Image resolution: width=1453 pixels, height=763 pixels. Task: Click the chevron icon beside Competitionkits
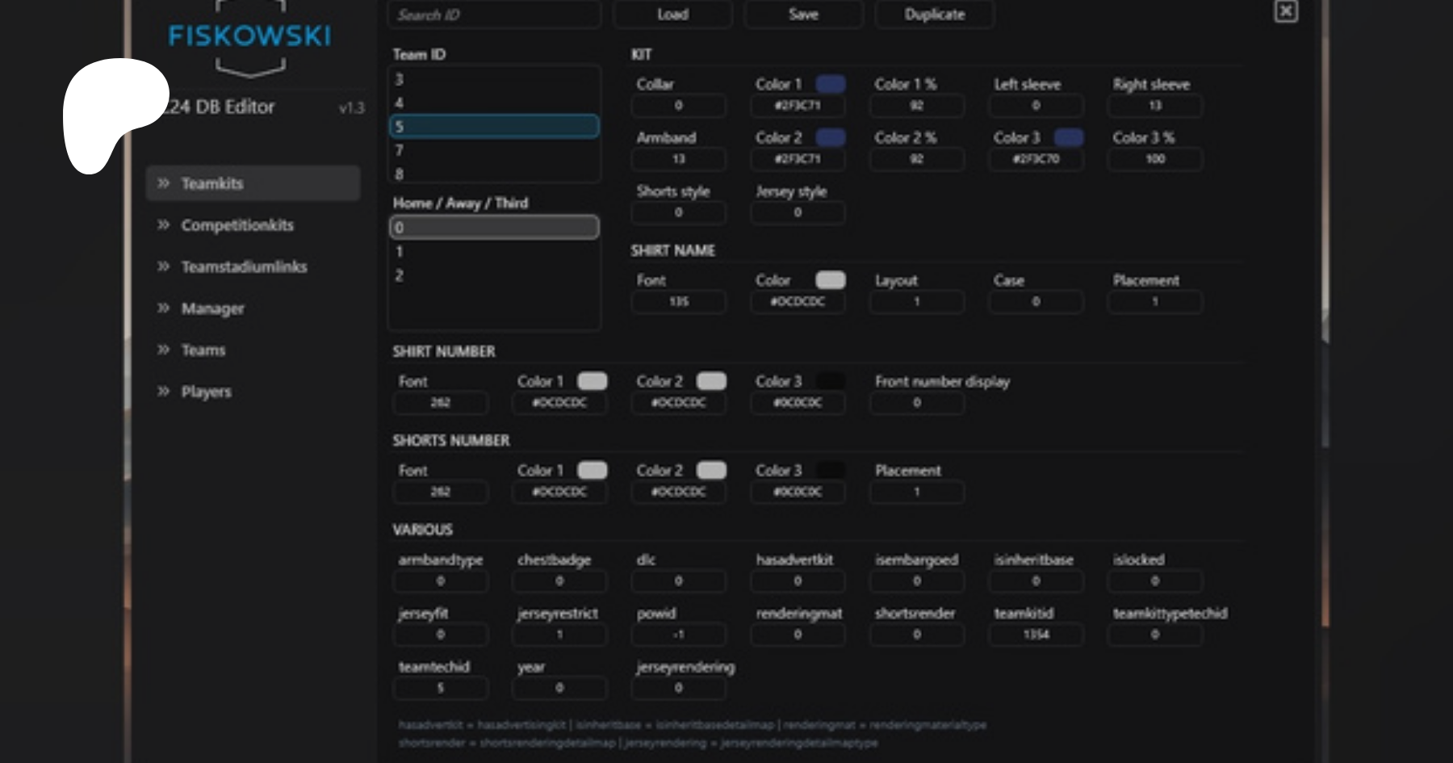(164, 224)
